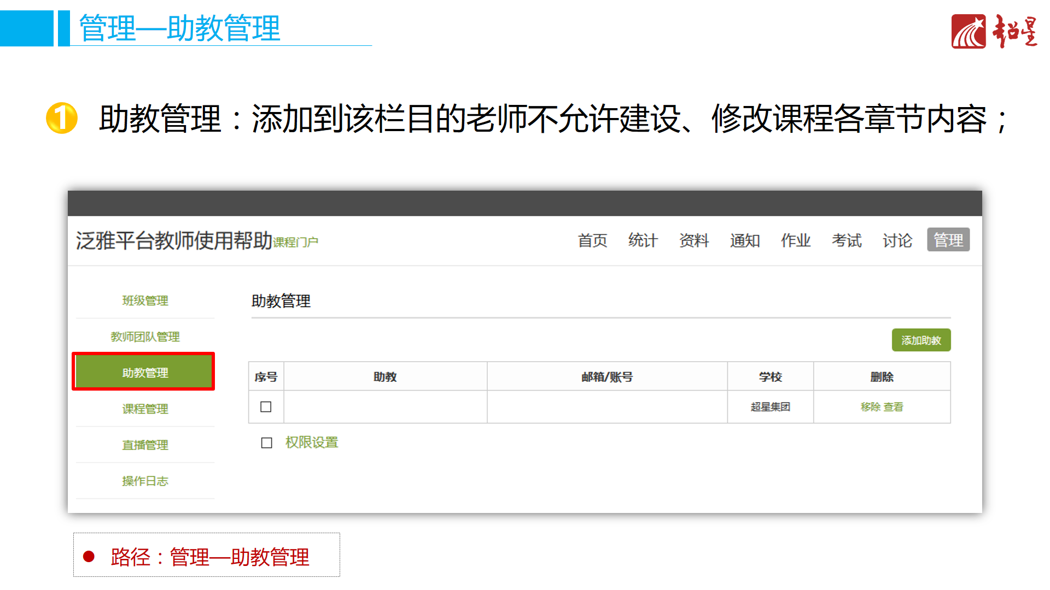The width and height of the screenshot is (1050, 590).
Task: Tick the checkbox in the assistant table row
Action: pyautogui.click(x=266, y=406)
